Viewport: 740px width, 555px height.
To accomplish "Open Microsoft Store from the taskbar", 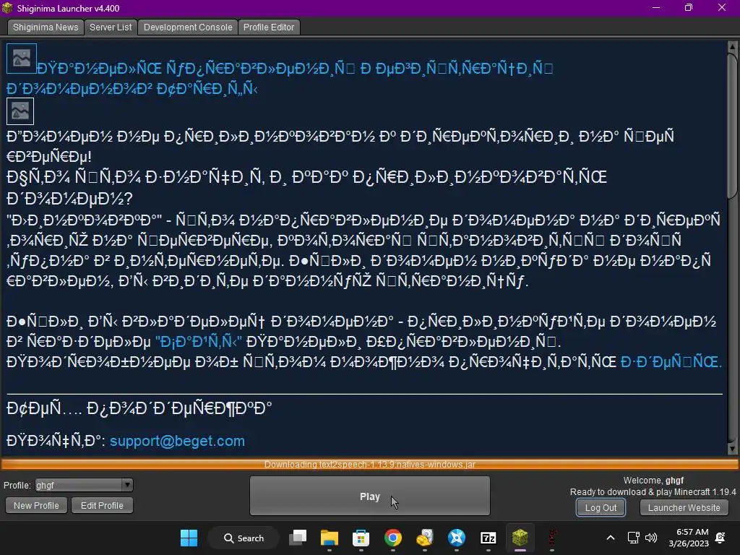I will pyautogui.click(x=361, y=538).
